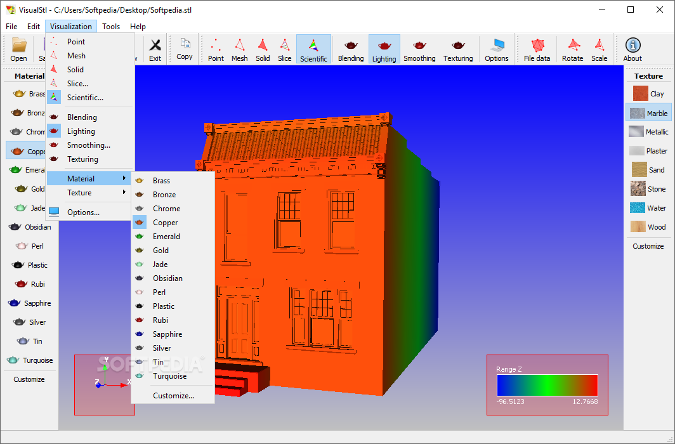The height and width of the screenshot is (444, 675).
Task: Click Customize under the Texture panel
Action: [x=648, y=246]
